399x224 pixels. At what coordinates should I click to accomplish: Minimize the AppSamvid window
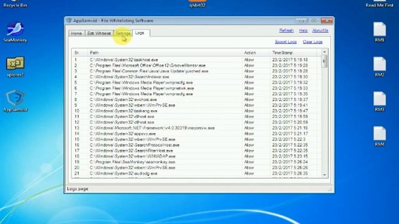point(301,21)
